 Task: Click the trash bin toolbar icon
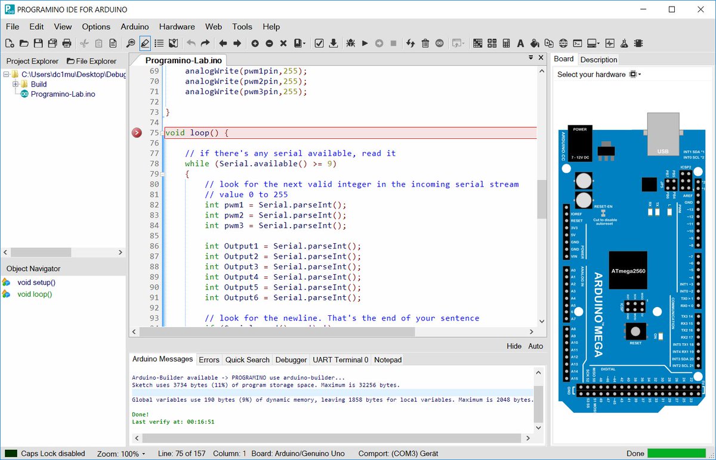coord(425,43)
